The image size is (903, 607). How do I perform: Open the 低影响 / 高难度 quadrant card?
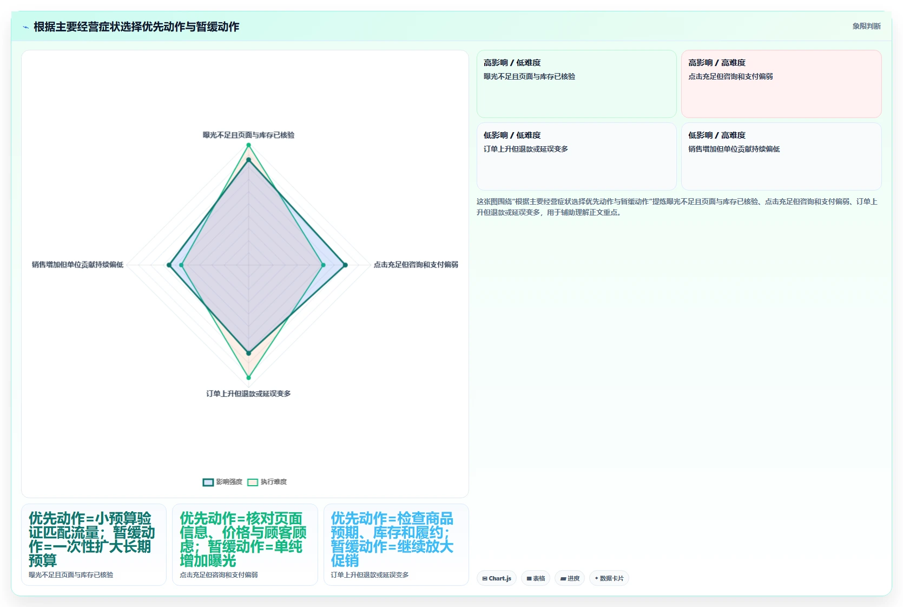point(781,156)
